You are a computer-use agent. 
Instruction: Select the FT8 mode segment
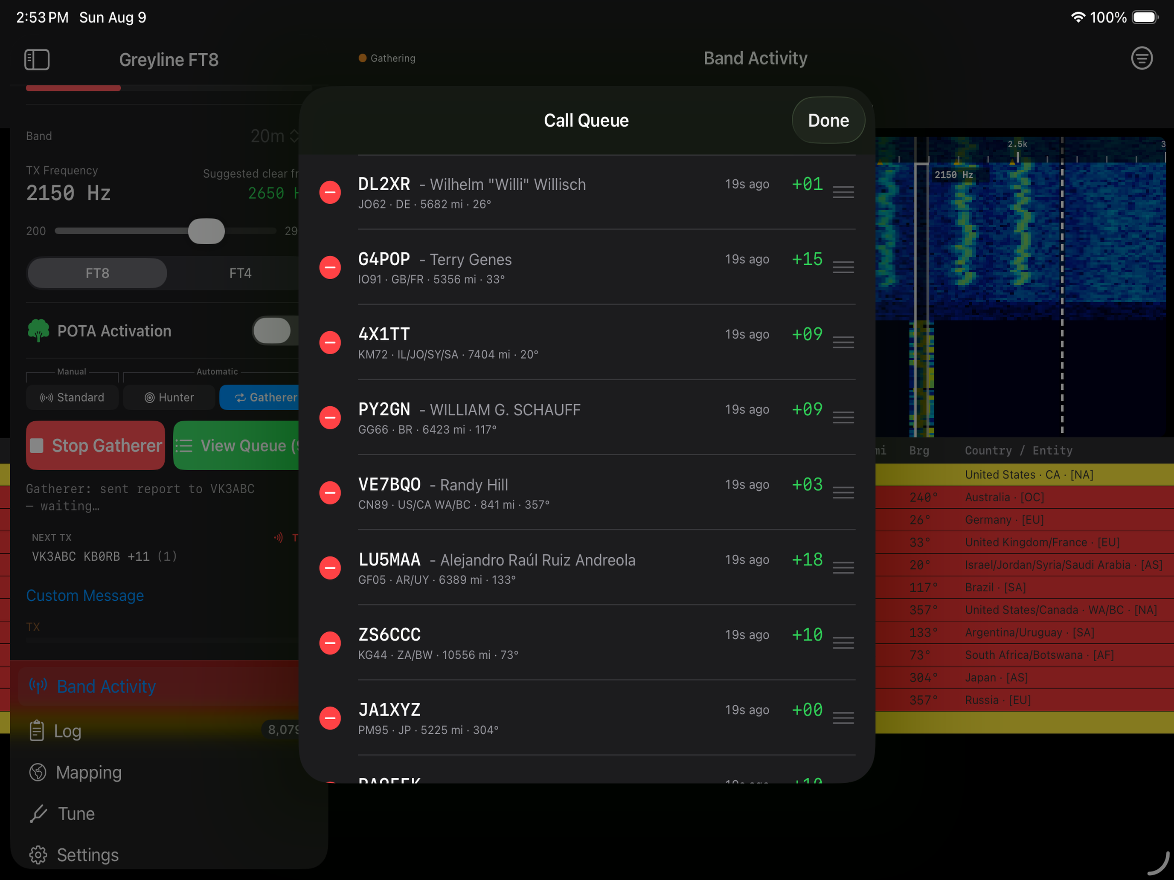[x=98, y=273]
